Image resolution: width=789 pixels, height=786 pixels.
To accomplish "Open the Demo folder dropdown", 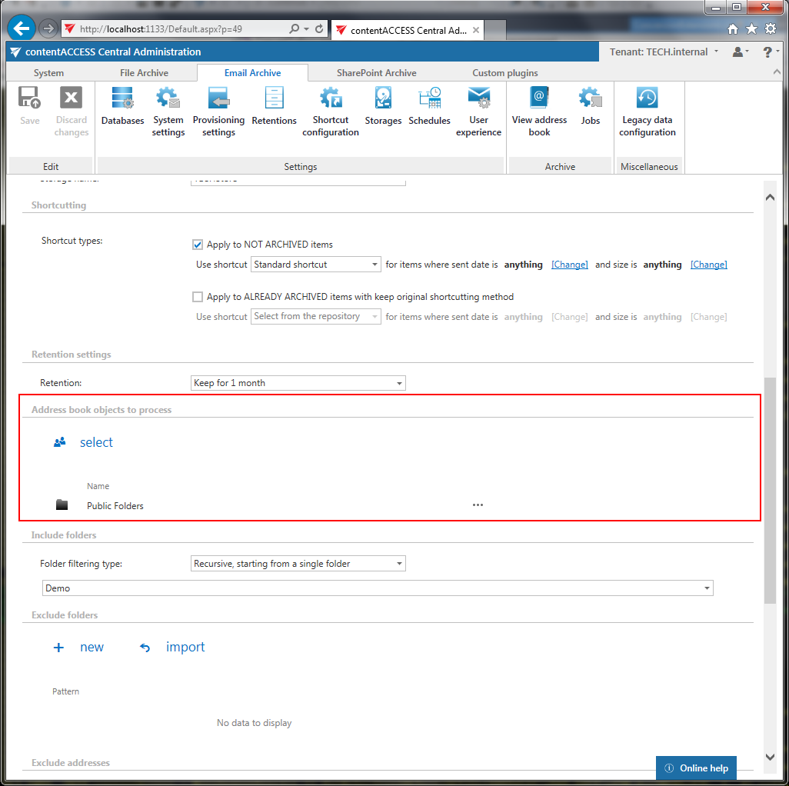I will 378,588.
